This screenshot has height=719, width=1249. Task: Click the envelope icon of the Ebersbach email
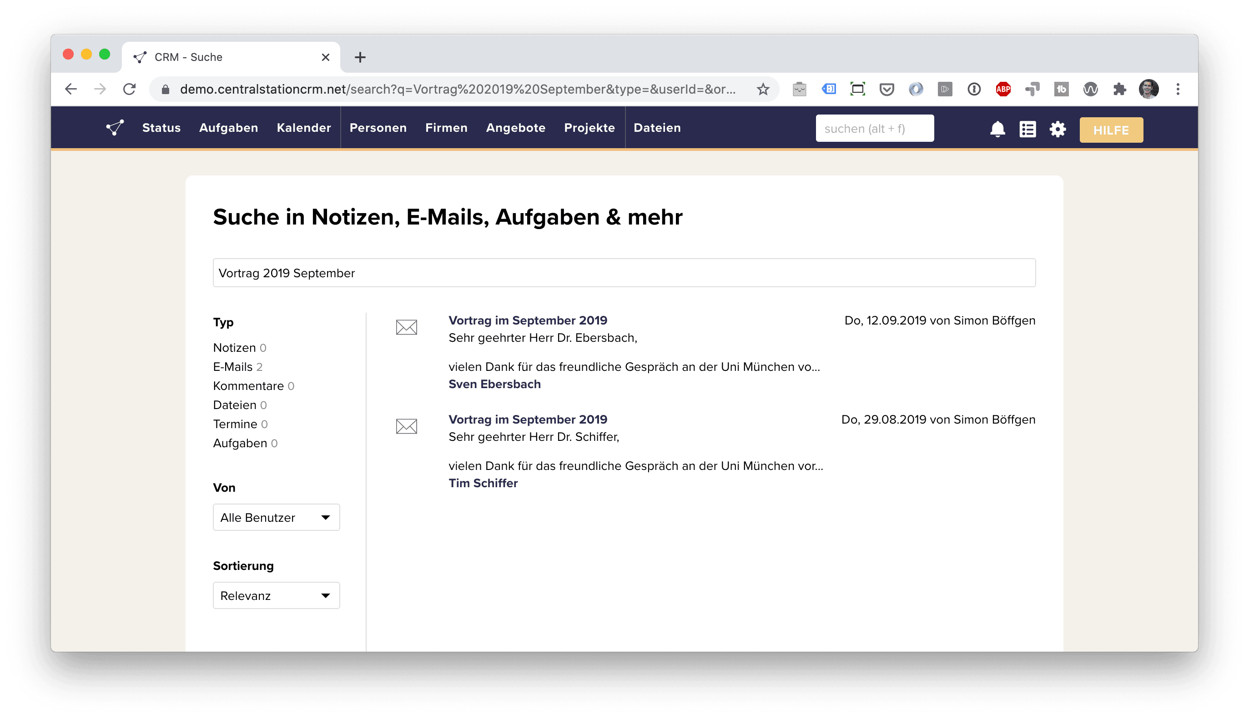[406, 327]
